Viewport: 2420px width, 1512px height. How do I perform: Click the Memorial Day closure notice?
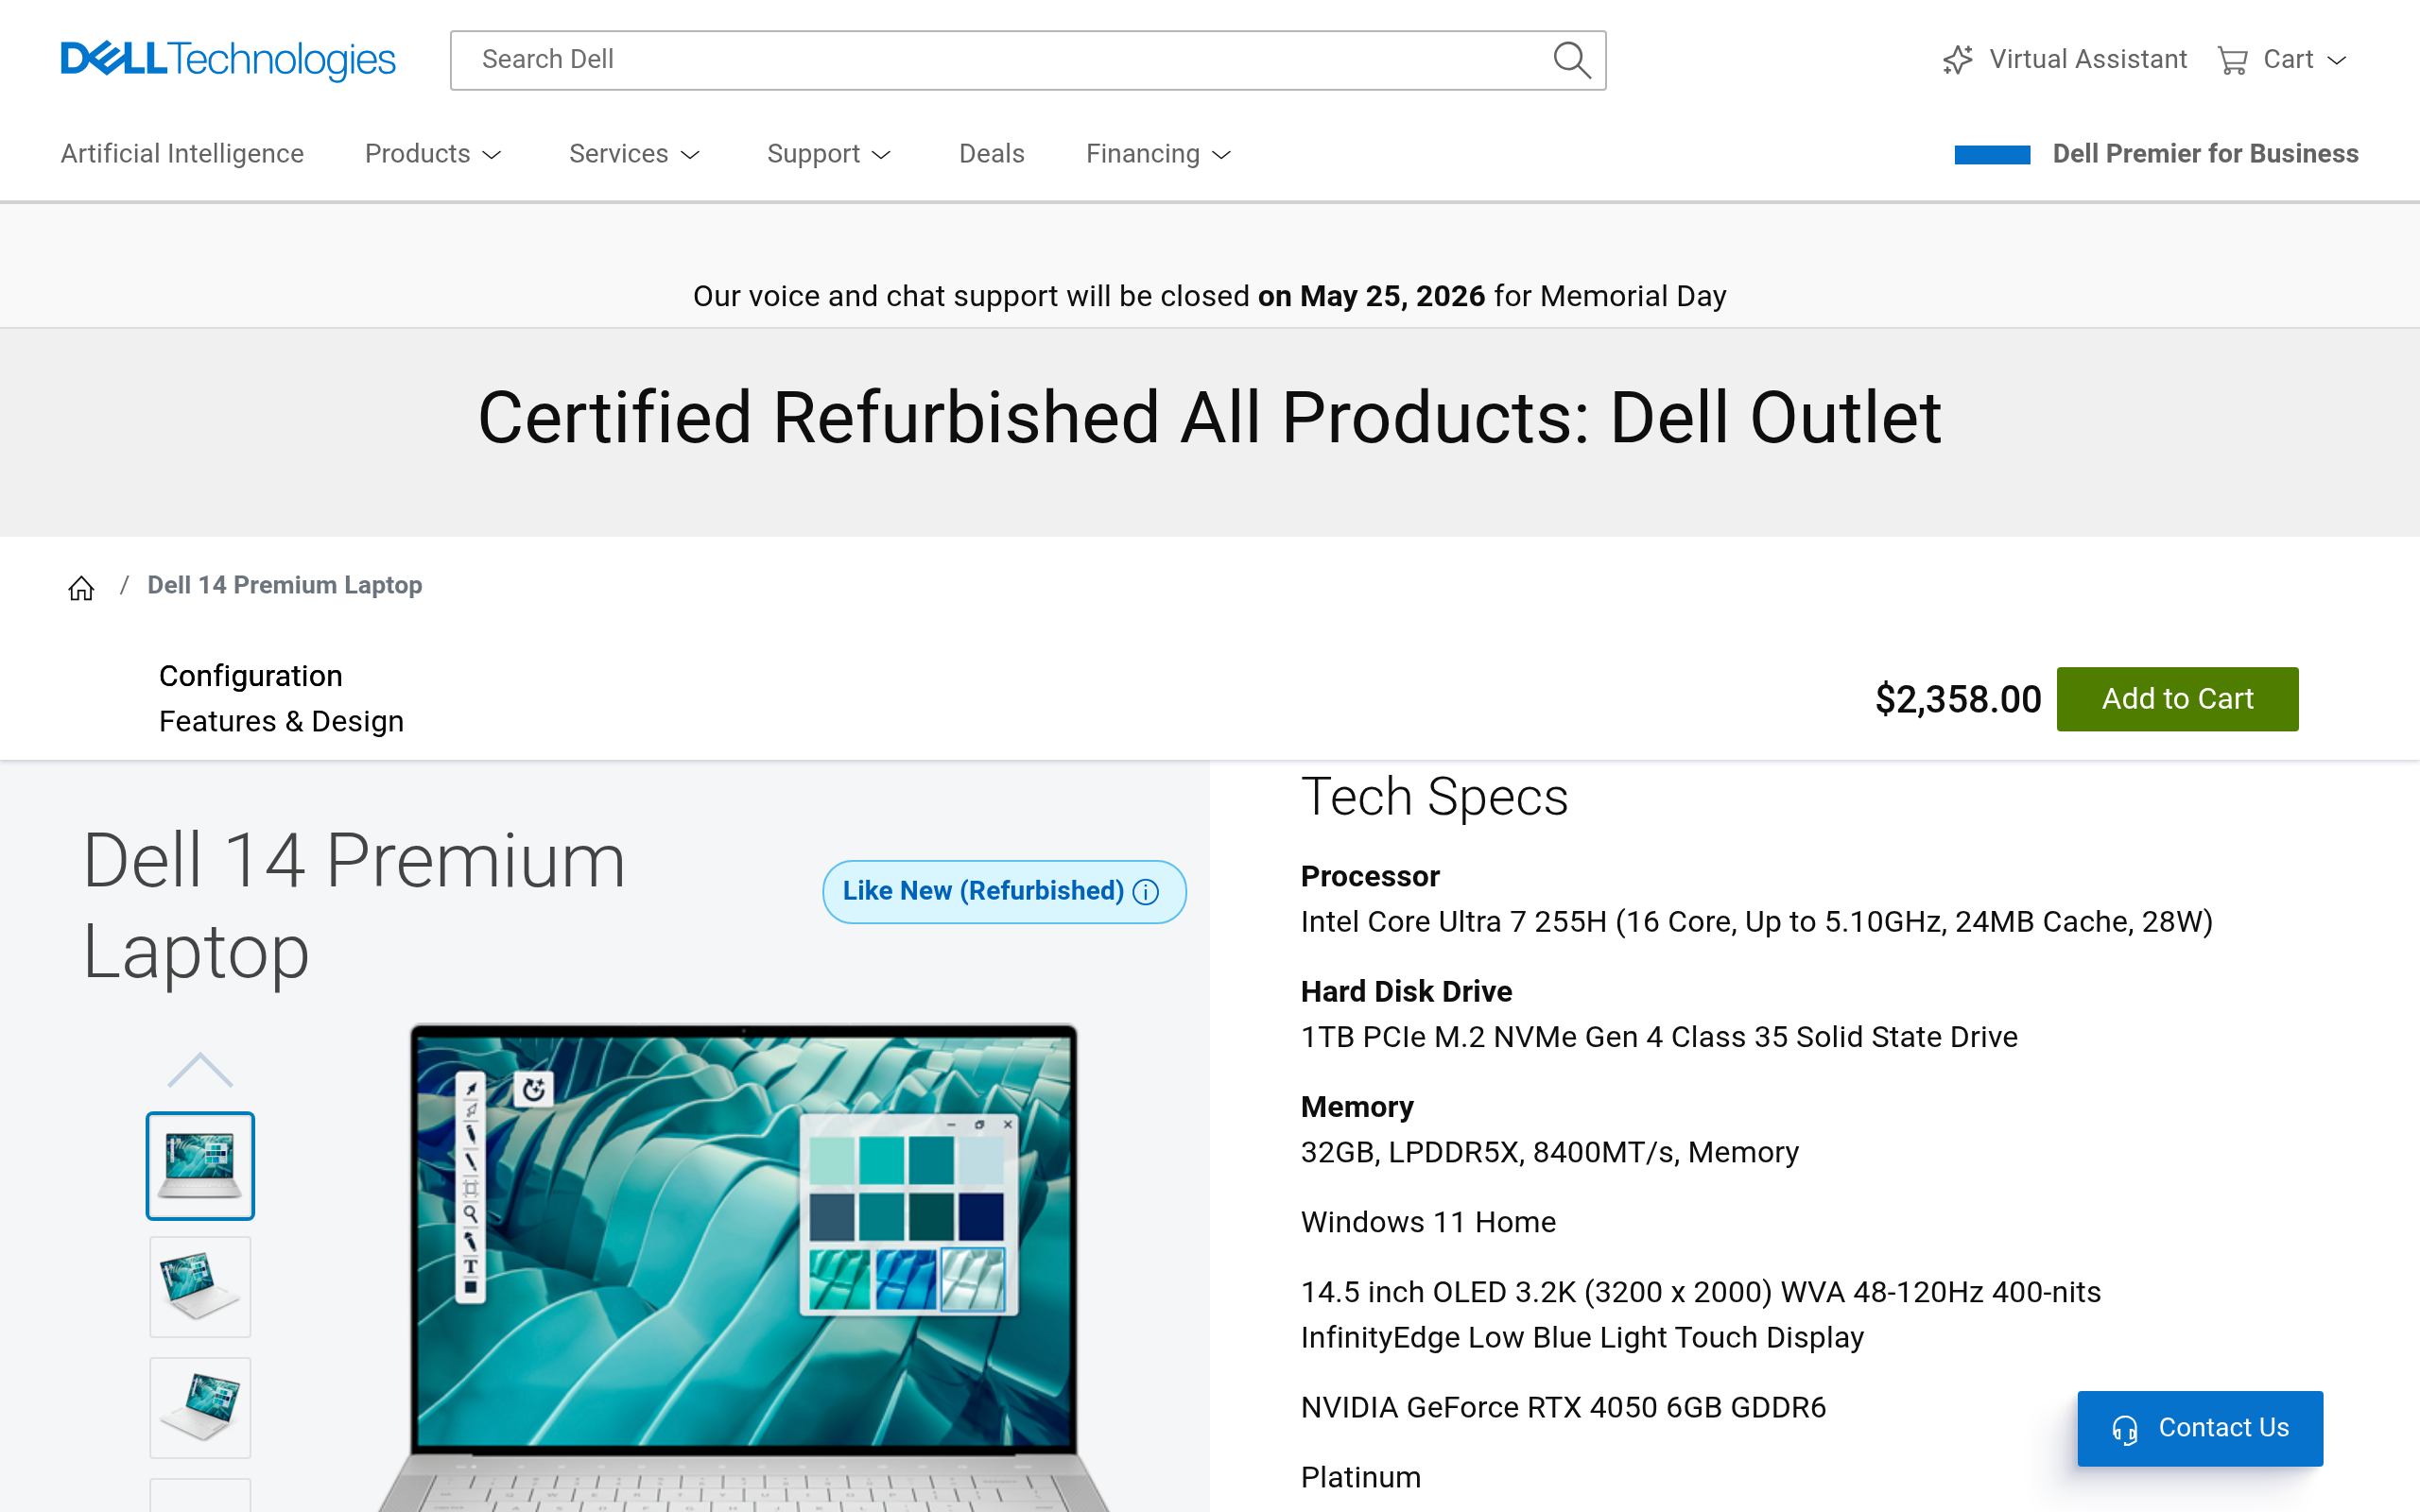pyautogui.click(x=1210, y=297)
